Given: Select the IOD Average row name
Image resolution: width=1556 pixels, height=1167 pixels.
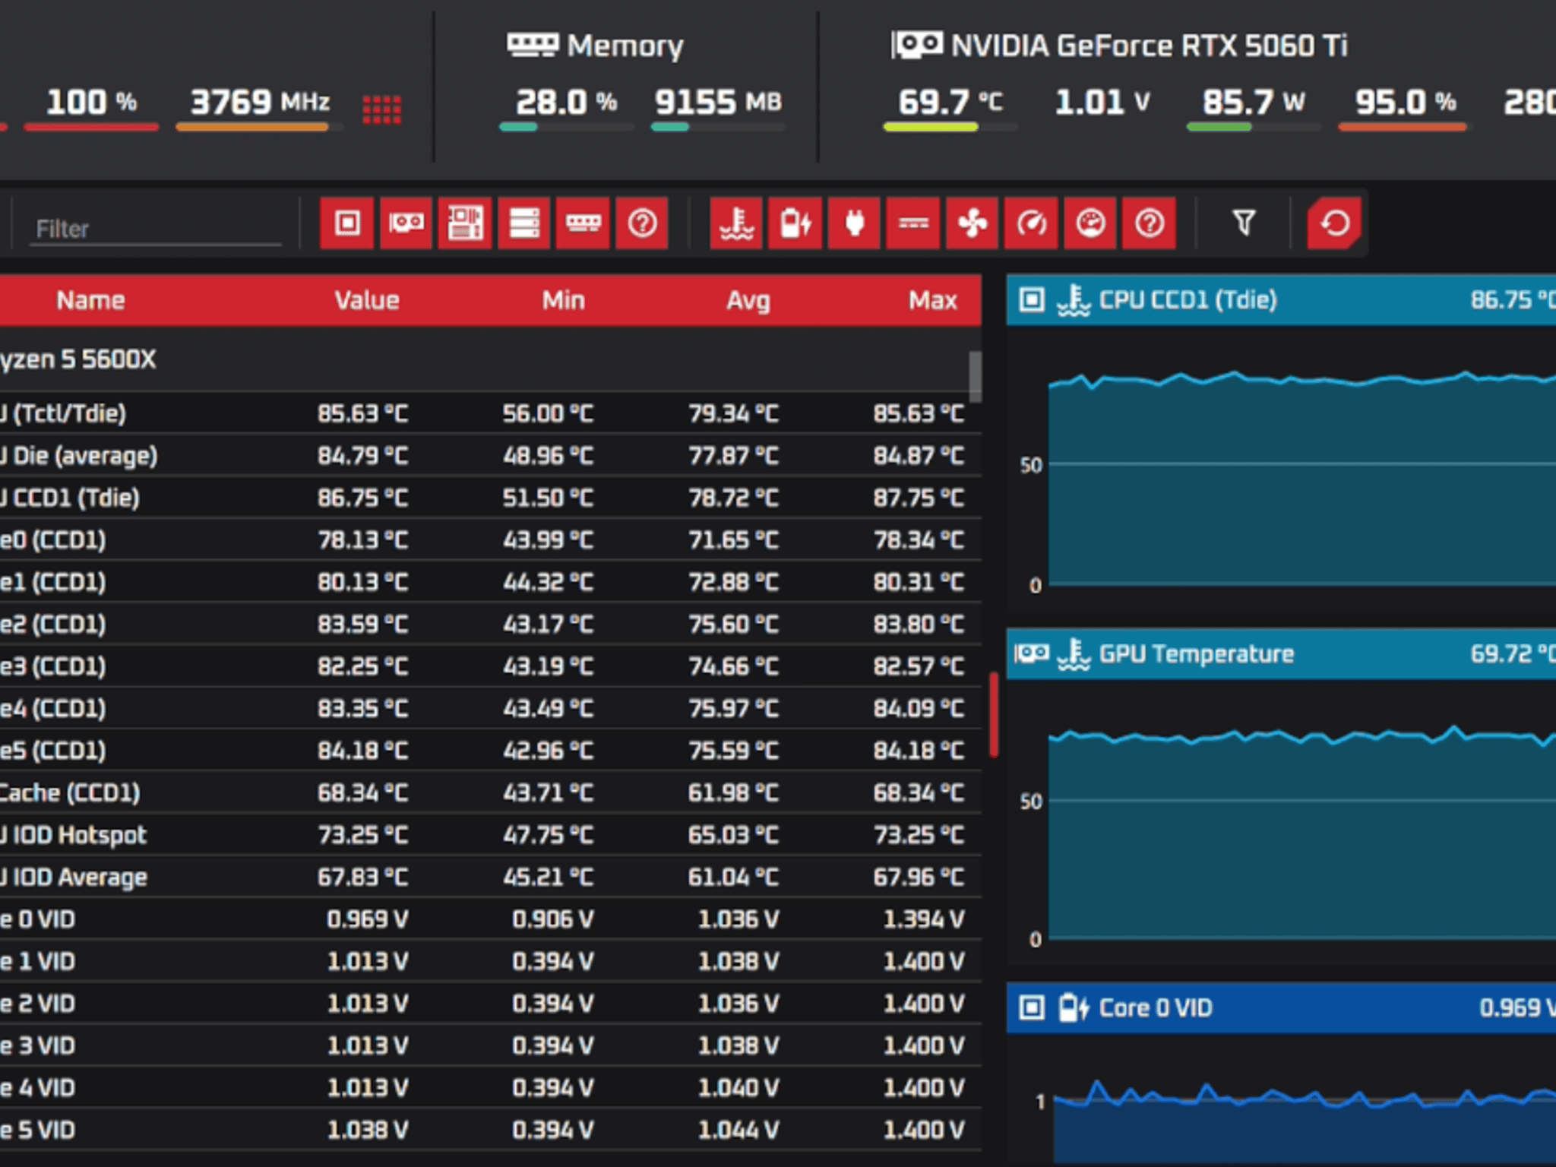Looking at the screenshot, I should point(74,878).
